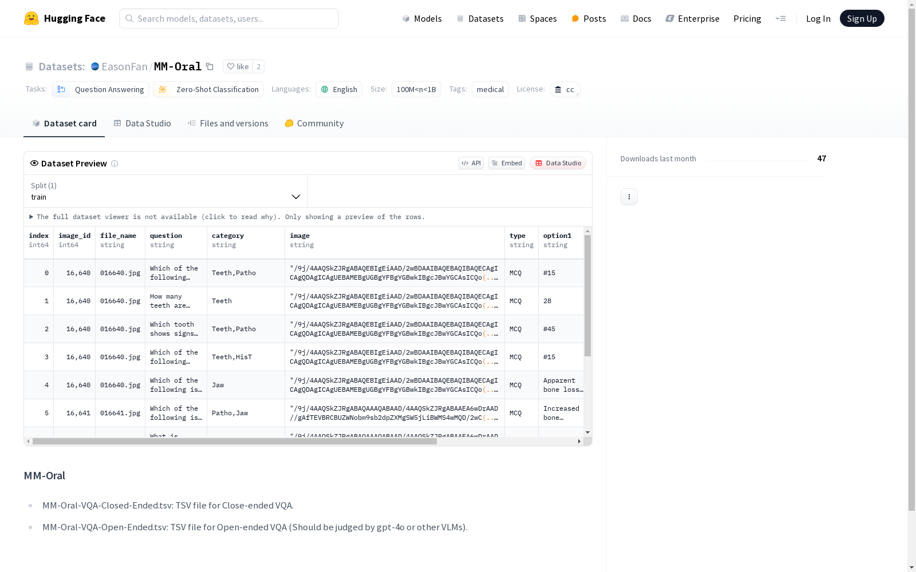The width and height of the screenshot is (916, 572).
Task: Open the three-dot options menu under downloads
Action: (x=629, y=197)
